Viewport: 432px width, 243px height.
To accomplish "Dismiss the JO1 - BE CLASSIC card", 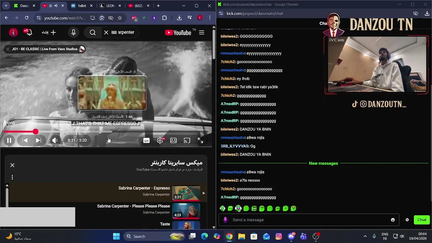I will coord(8,49).
